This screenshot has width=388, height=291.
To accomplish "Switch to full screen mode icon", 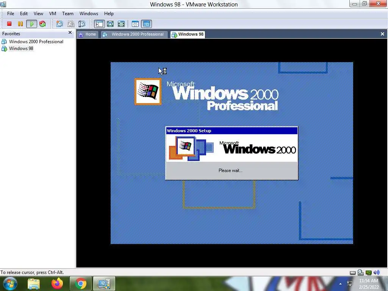I will [x=110, y=24].
